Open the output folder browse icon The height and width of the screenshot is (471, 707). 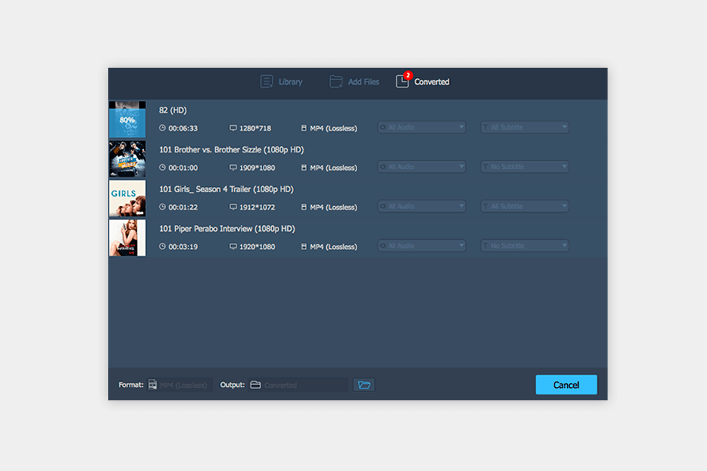click(364, 385)
